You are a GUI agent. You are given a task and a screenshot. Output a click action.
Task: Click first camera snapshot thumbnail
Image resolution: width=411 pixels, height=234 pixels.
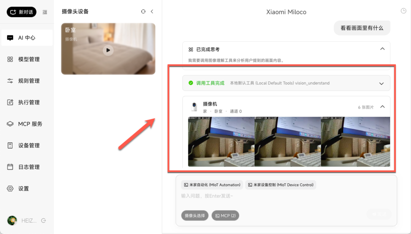click(x=221, y=141)
